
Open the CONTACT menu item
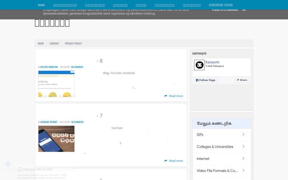coord(54,44)
